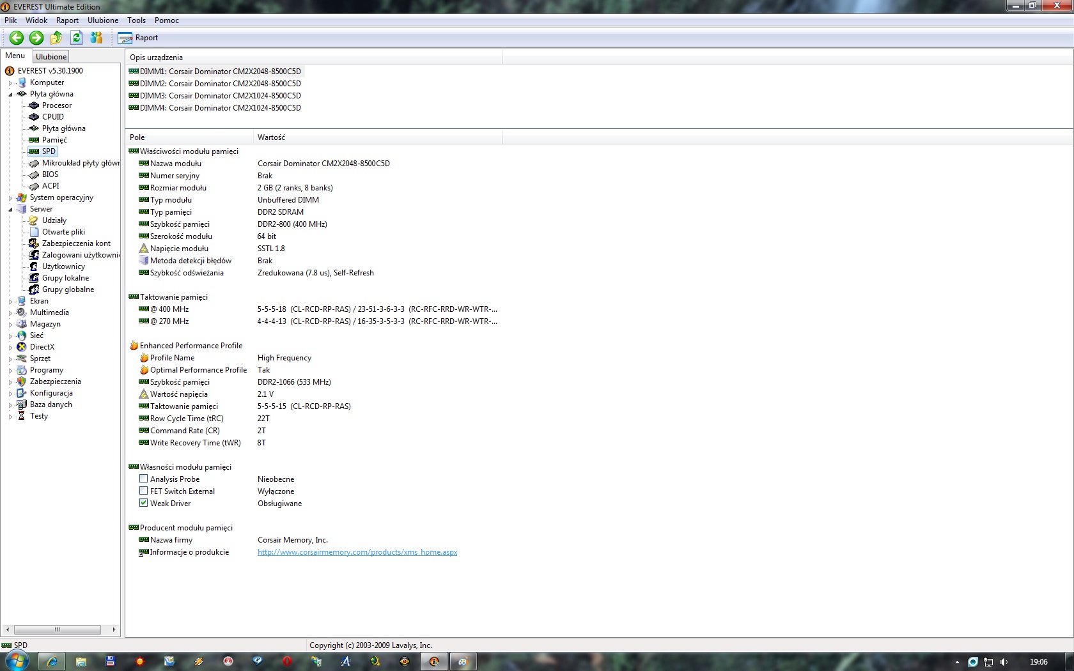Click the Konfiguracja icon in the tree

pos(22,393)
